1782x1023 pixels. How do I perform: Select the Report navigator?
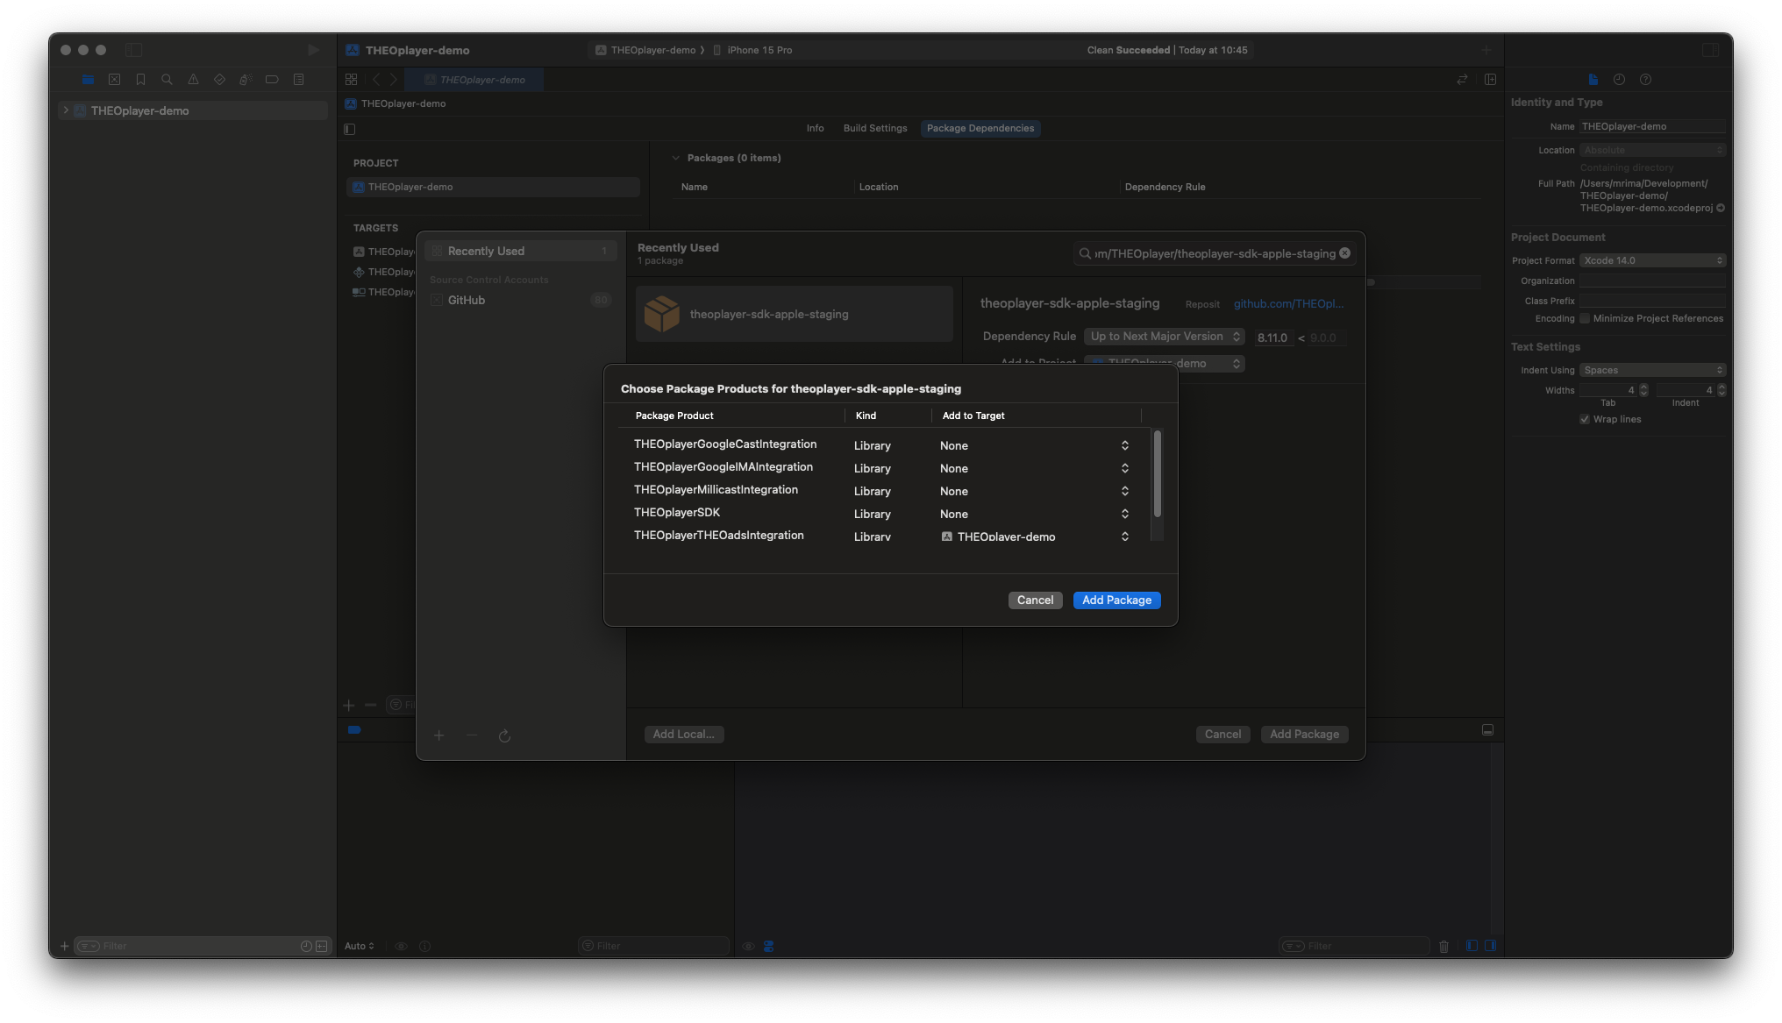tap(298, 79)
